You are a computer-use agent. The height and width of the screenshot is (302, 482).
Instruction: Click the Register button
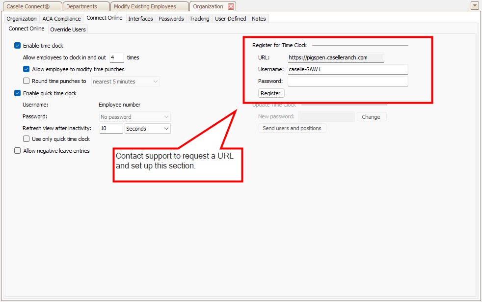(x=271, y=93)
